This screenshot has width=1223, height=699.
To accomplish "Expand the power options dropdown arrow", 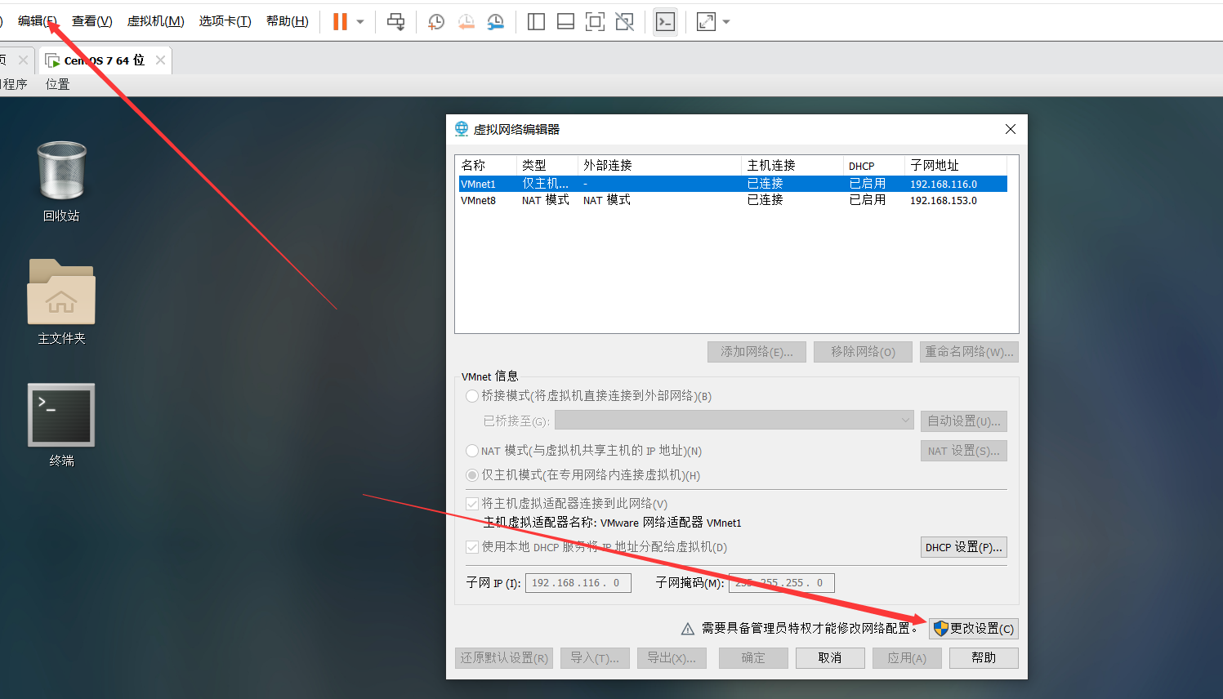I will pos(360,22).
